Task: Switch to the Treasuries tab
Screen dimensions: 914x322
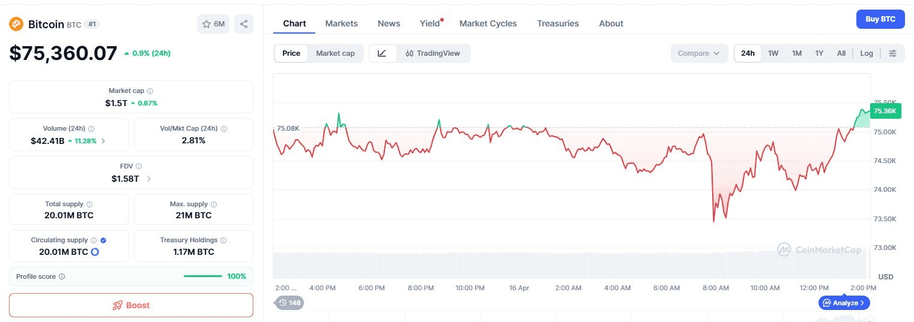Action: (x=557, y=23)
